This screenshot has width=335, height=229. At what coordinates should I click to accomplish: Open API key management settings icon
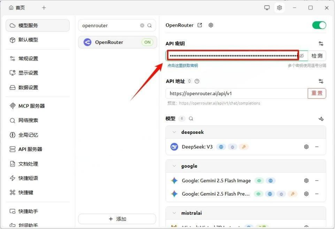click(321, 44)
